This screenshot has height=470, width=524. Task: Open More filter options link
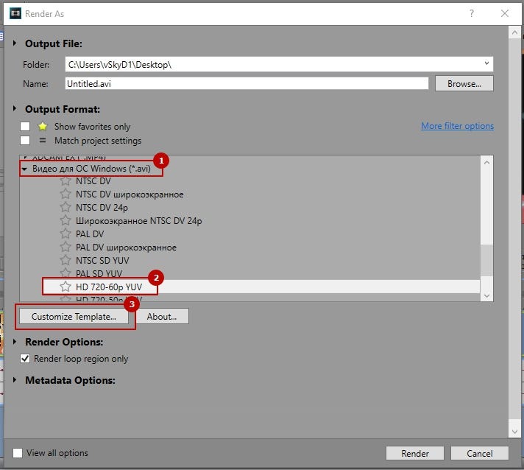pyautogui.click(x=458, y=126)
